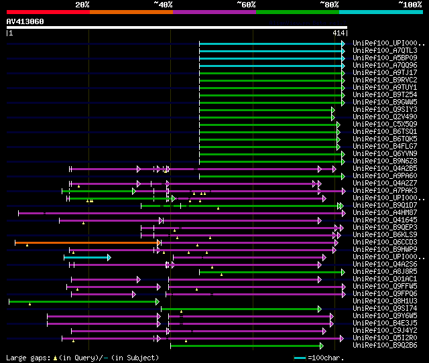Viewport: 429px width, 363px height.
Task: Select the UniRef100_A4HM87 label
Action: [385, 213]
